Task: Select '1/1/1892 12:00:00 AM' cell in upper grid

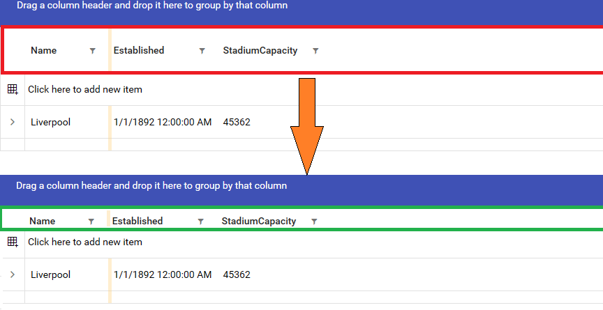Action: [163, 123]
